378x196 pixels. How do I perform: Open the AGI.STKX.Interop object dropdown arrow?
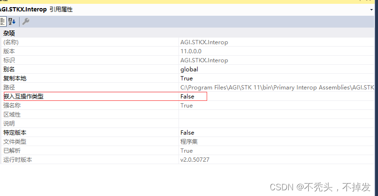(x=371, y=10)
